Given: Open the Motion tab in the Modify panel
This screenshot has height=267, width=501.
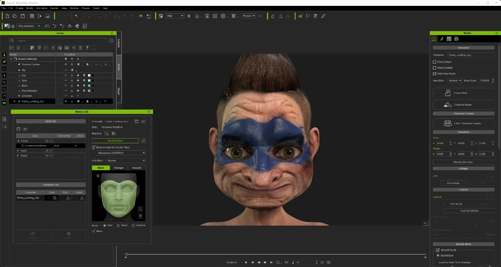Looking at the screenshot, I should [x=442, y=39].
